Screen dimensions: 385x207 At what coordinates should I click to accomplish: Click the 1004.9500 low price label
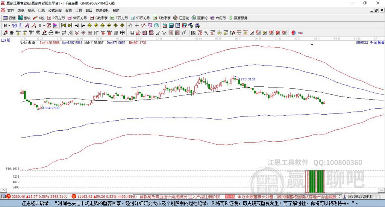click(x=51, y=108)
